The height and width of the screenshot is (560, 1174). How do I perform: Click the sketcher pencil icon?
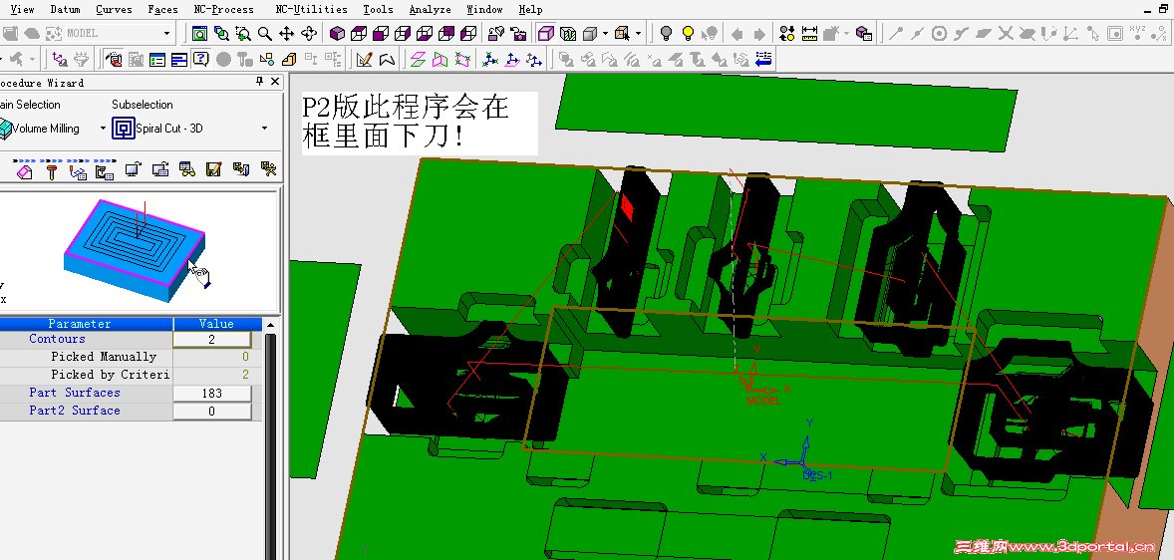tap(365, 59)
